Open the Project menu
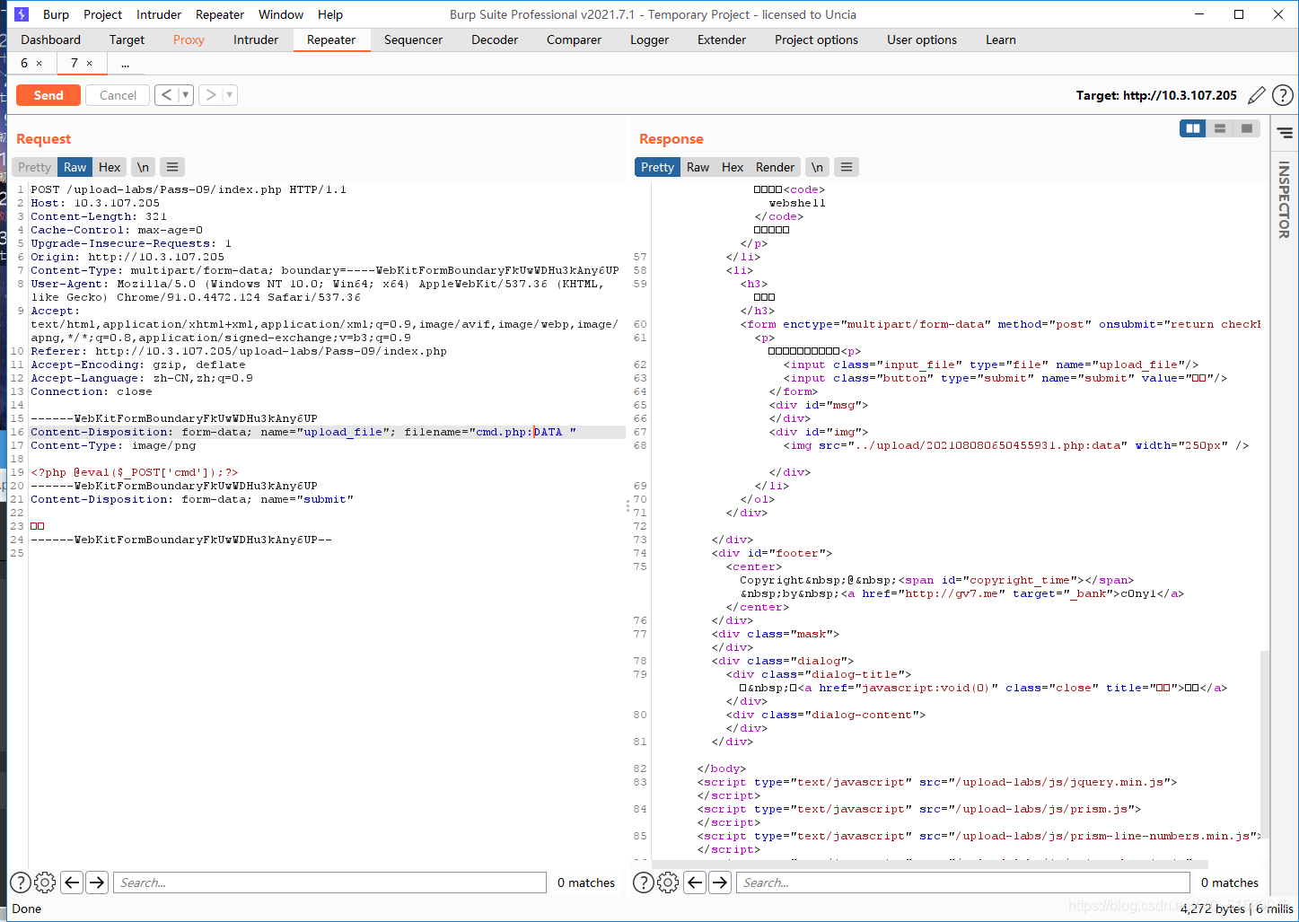This screenshot has height=922, width=1299. (x=102, y=14)
